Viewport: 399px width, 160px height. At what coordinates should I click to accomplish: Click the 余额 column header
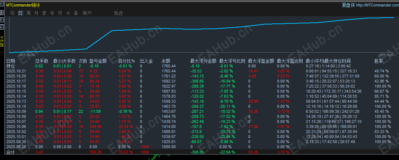click(166, 61)
